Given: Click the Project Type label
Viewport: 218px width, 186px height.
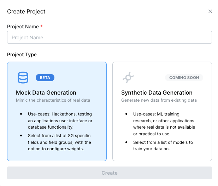Looking at the screenshot, I should pyautogui.click(x=22, y=55).
